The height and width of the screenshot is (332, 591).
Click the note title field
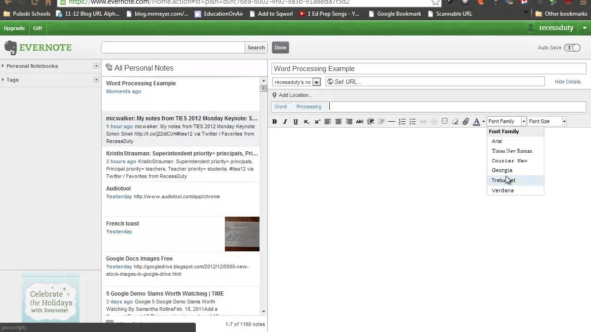[429, 69]
